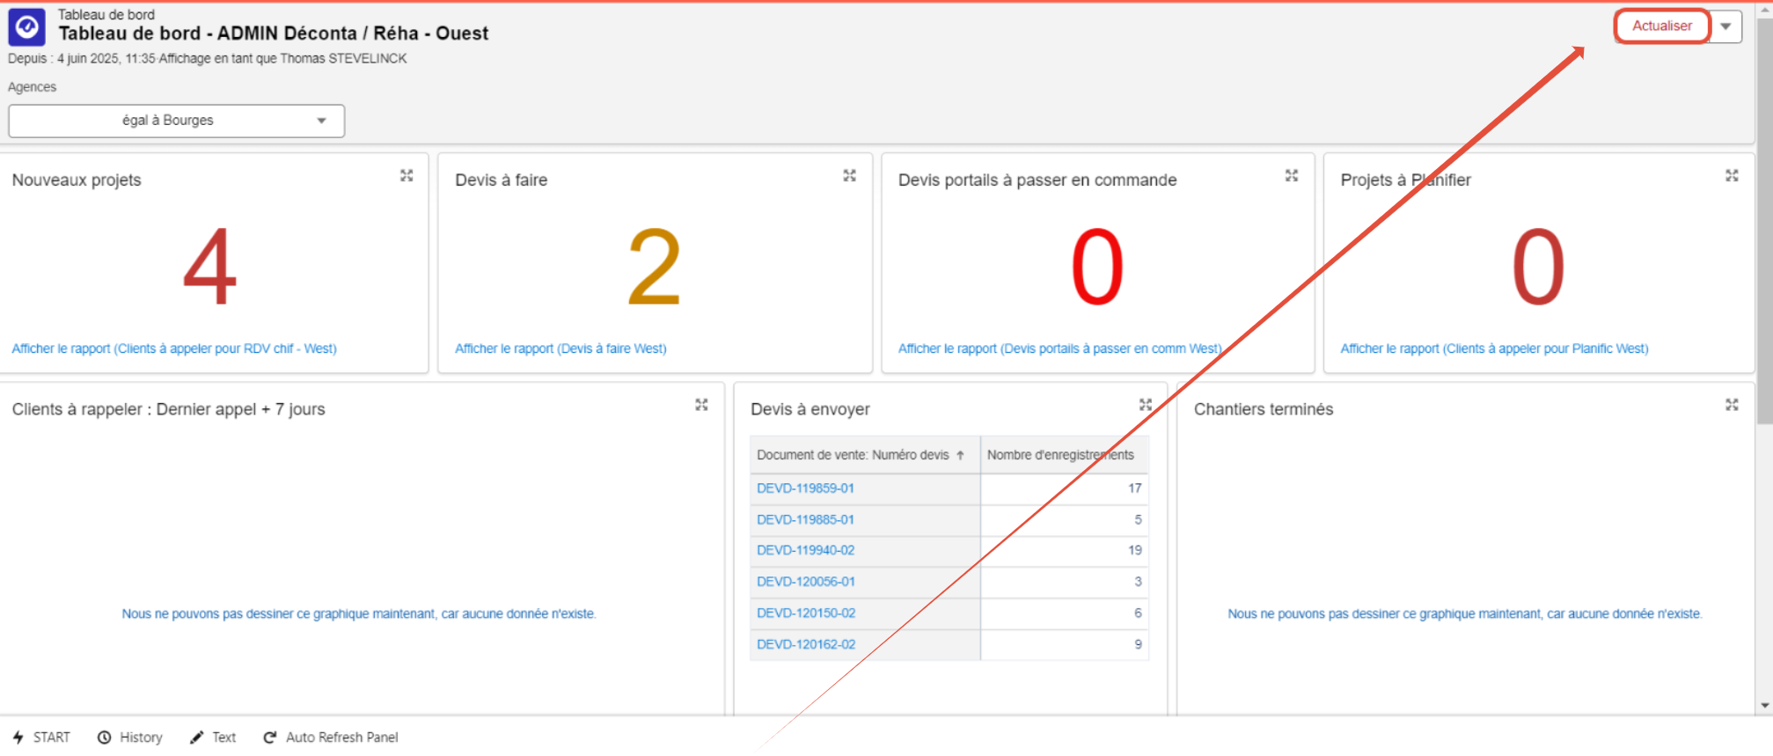
Task: Open History in the utility bar
Action: coord(130,738)
